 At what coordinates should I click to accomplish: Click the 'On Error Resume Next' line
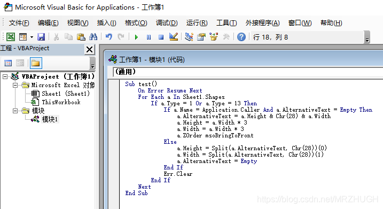tap(170, 91)
